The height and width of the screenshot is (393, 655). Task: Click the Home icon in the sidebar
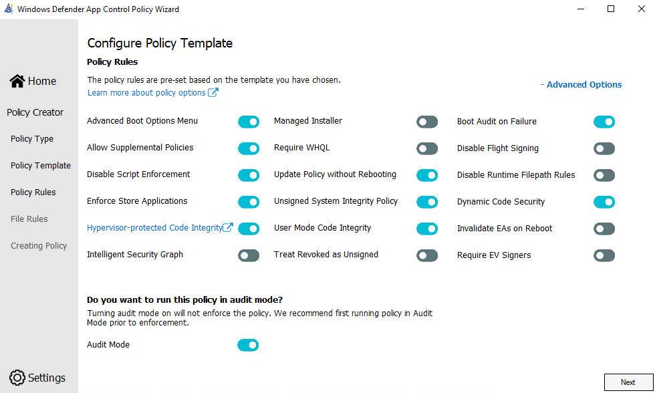[17, 80]
